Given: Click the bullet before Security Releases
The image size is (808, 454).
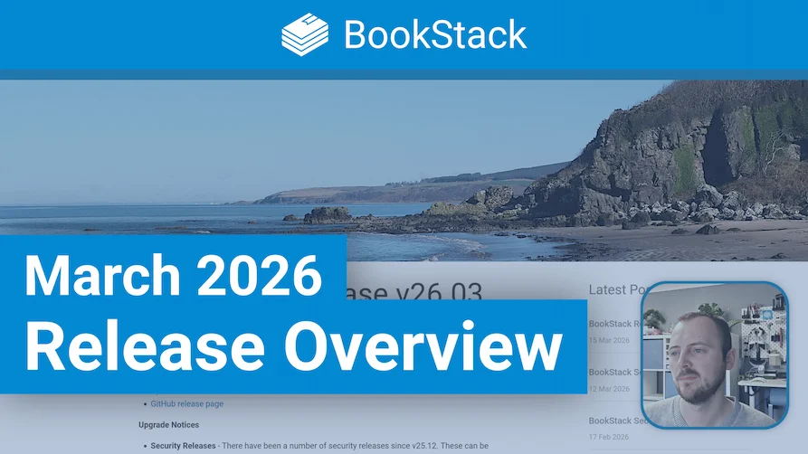Looking at the screenshot, I should pos(146,445).
